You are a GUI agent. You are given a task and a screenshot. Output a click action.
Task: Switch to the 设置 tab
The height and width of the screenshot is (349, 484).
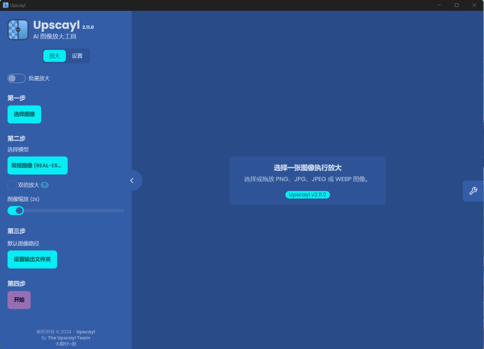click(77, 56)
